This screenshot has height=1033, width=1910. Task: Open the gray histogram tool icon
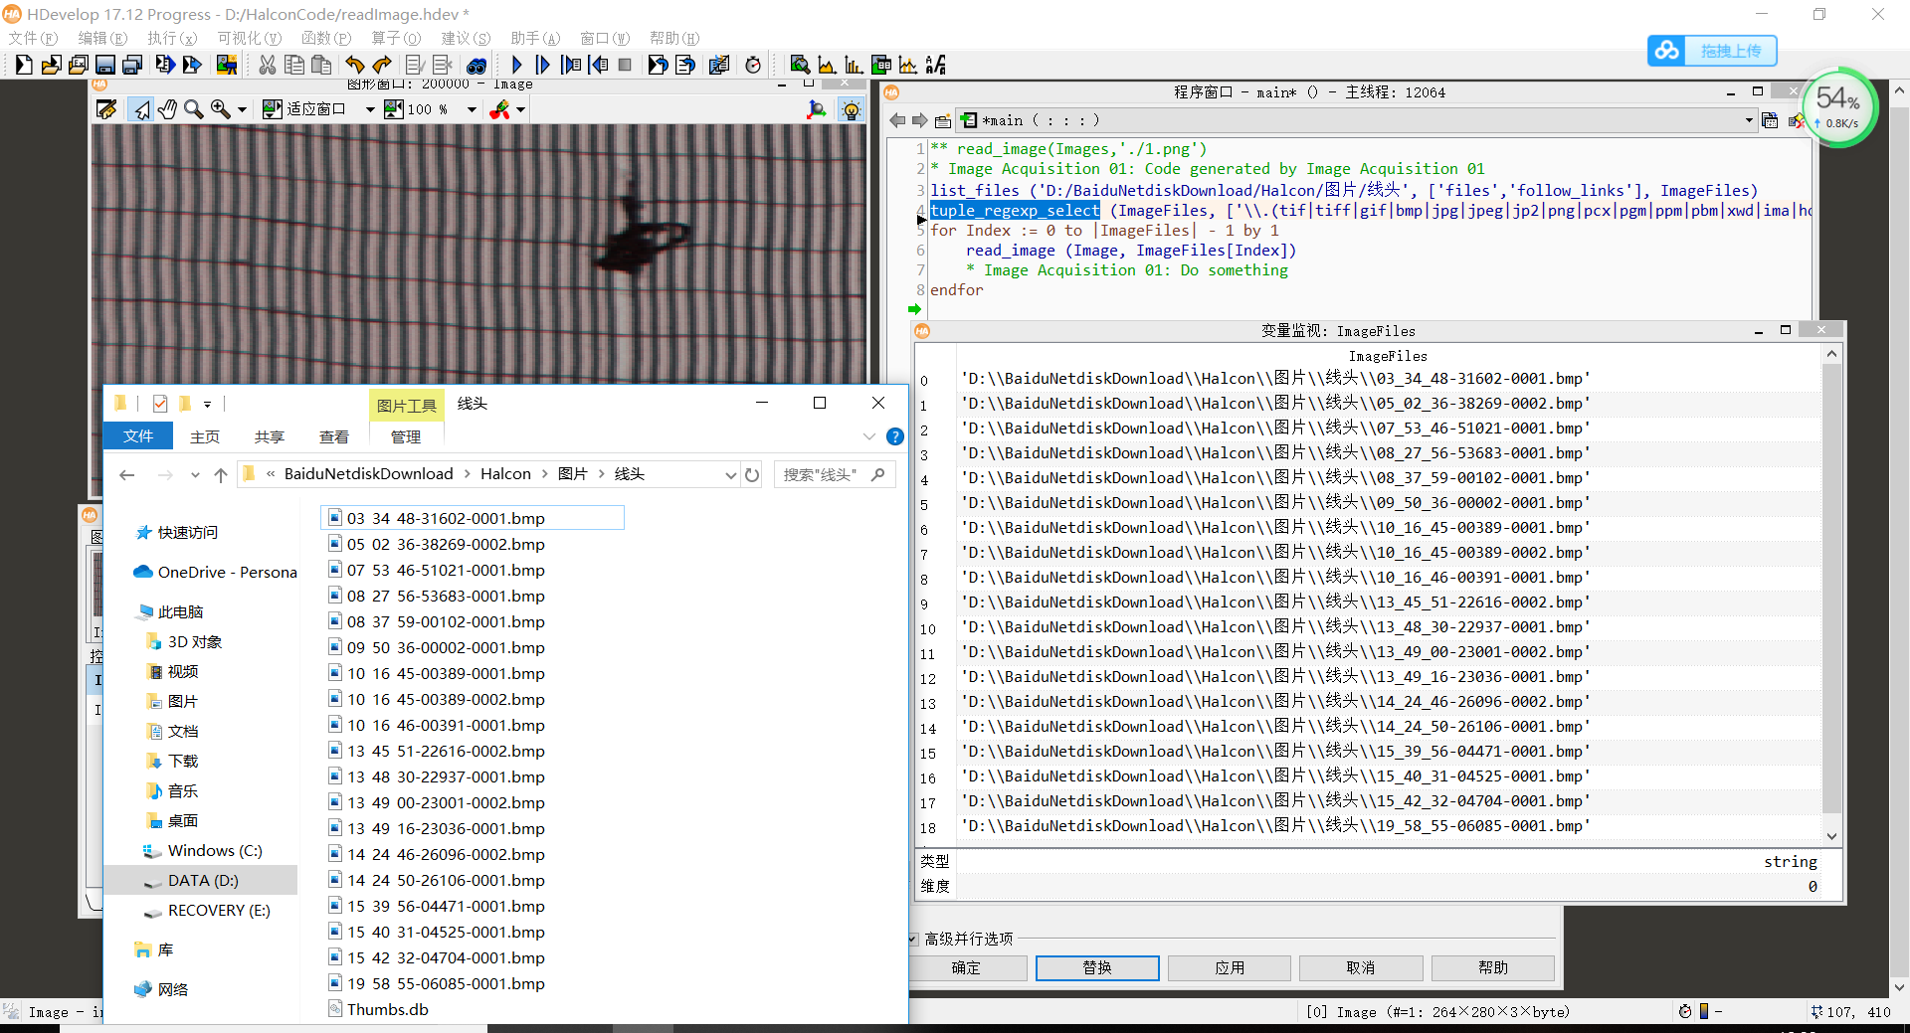[827, 65]
